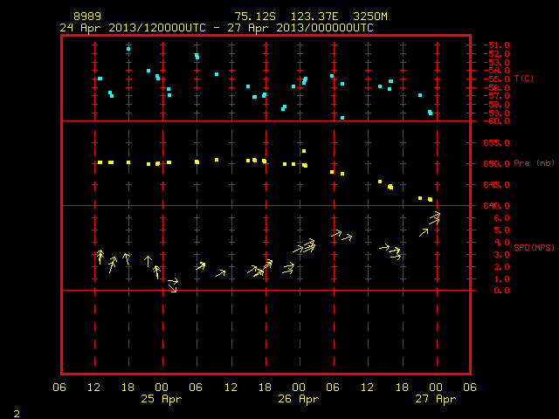Click the 26 Apr date label
The width and height of the screenshot is (559, 419).
click(x=299, y=399)
